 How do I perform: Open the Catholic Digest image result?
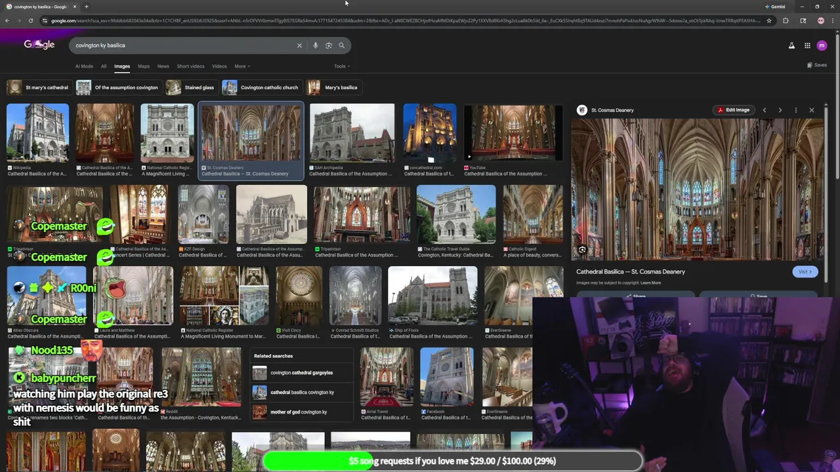coord(533,214)
